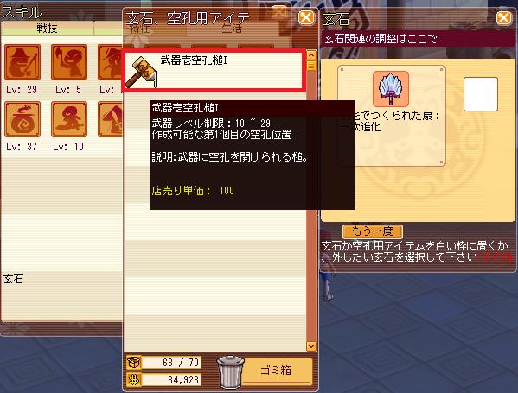Click the trash can icon

tap(230, 372)
